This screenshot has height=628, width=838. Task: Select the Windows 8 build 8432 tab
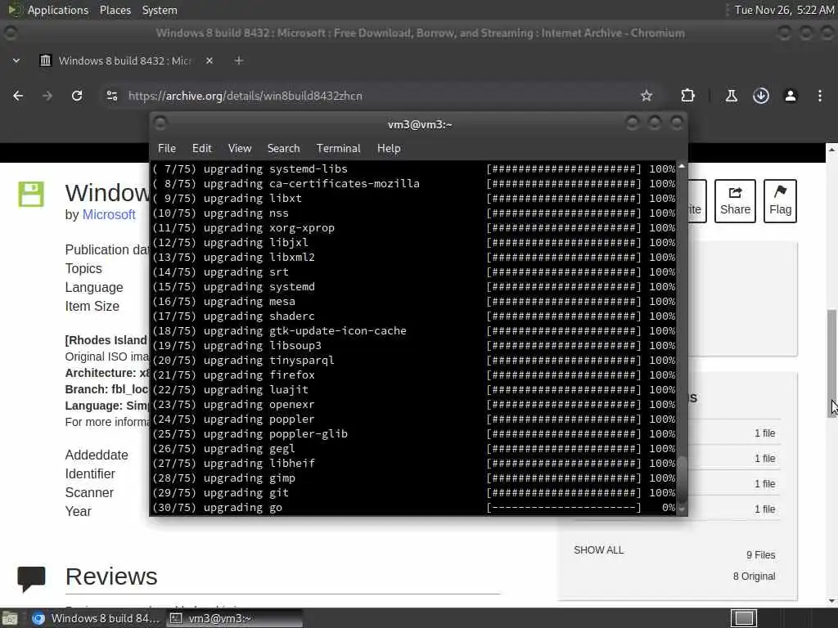coord(125,61)
